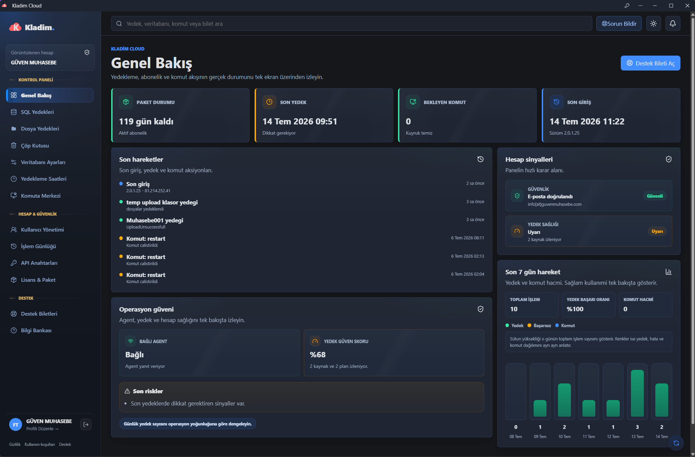The height and width of the screenshot is (457, 695).
Task: Click the clock icon on Son Yedek card
Action: 269,102
